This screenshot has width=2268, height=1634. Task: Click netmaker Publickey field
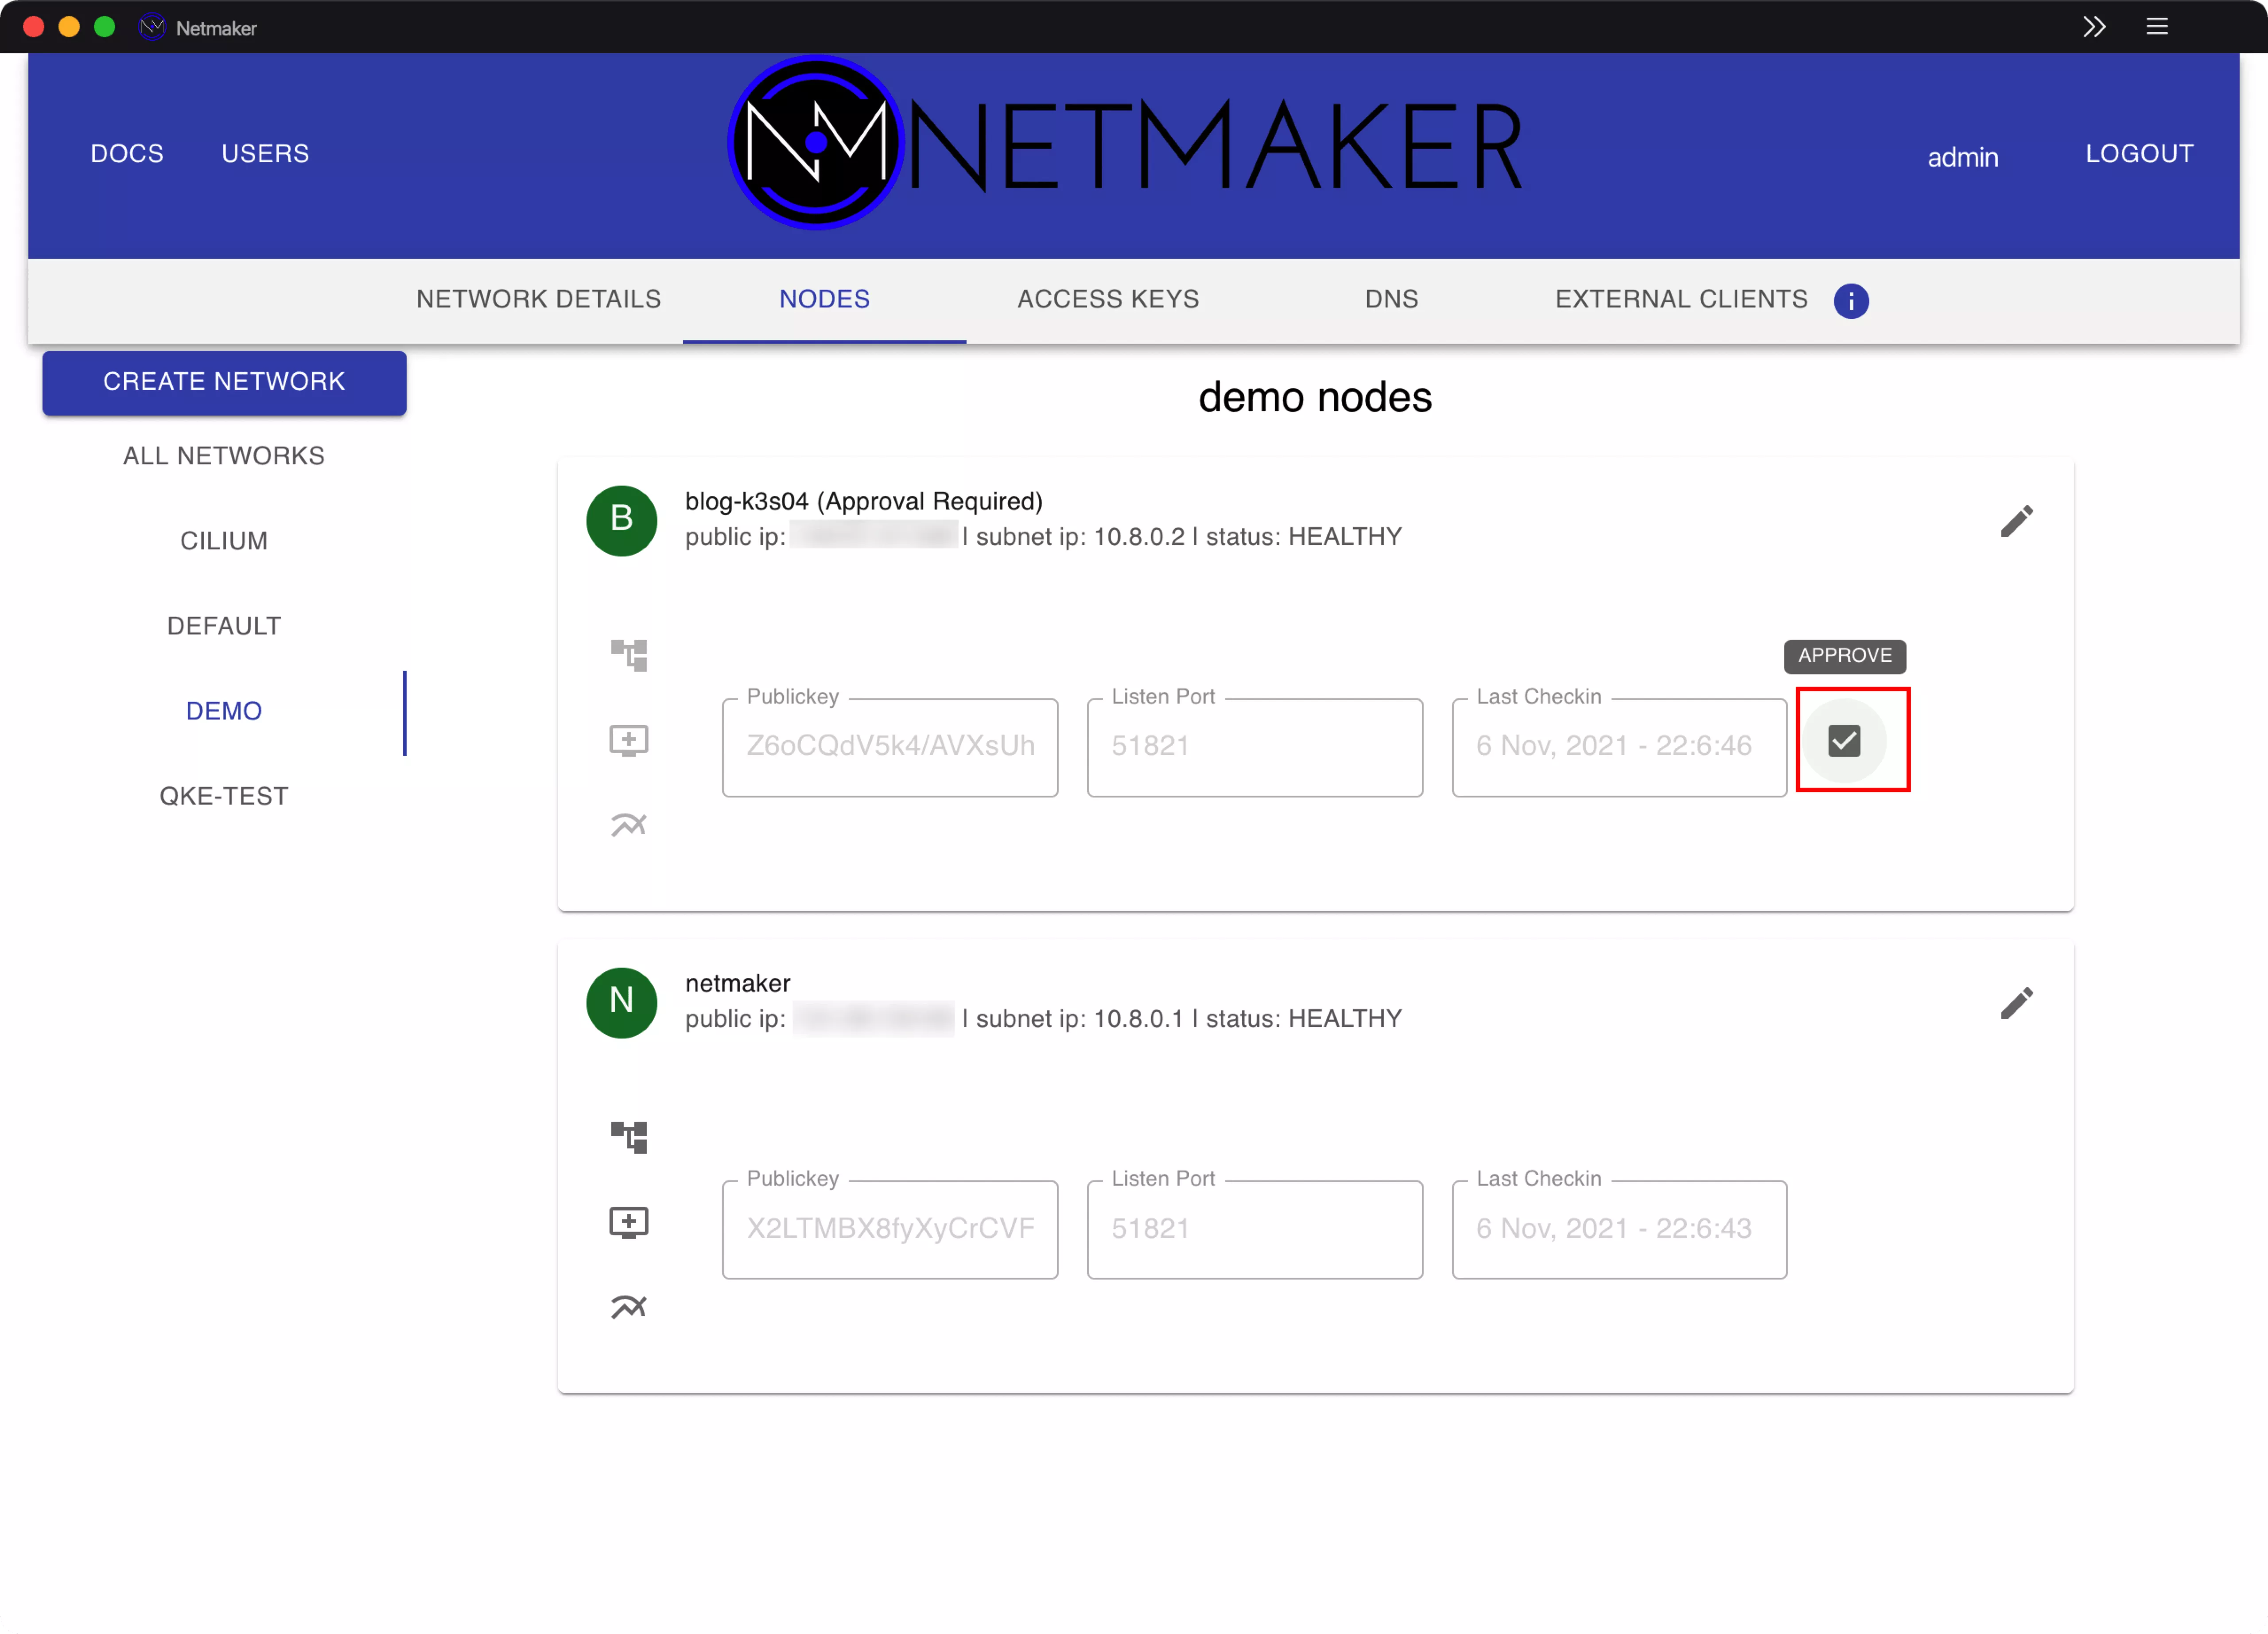click(890, 1229)
